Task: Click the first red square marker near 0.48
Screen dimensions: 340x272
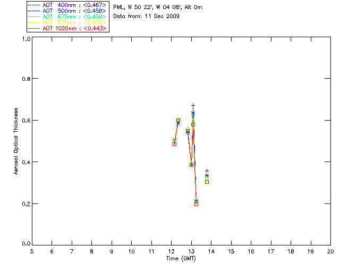Action: [x=174, y=144]
